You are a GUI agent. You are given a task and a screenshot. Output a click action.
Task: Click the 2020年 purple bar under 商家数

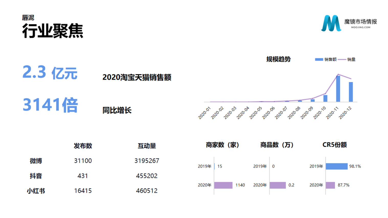click(223, 185)
